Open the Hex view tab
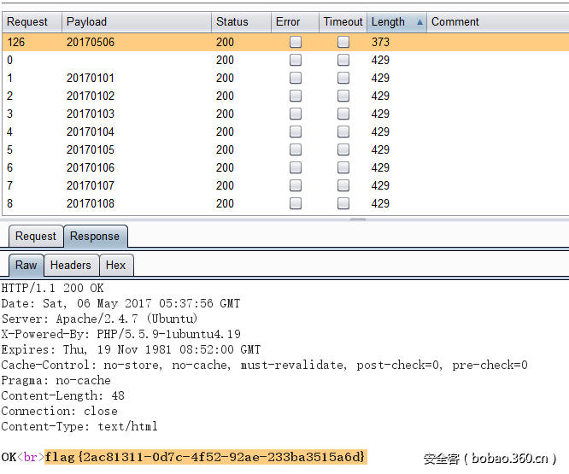 point(116,266)
